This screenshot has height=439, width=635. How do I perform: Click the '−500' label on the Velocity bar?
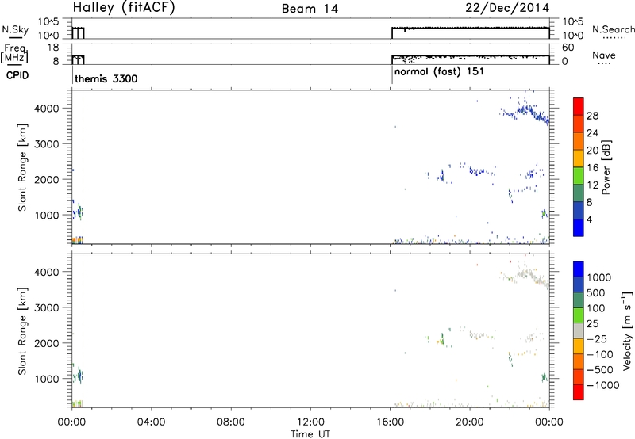click(600, 370)
